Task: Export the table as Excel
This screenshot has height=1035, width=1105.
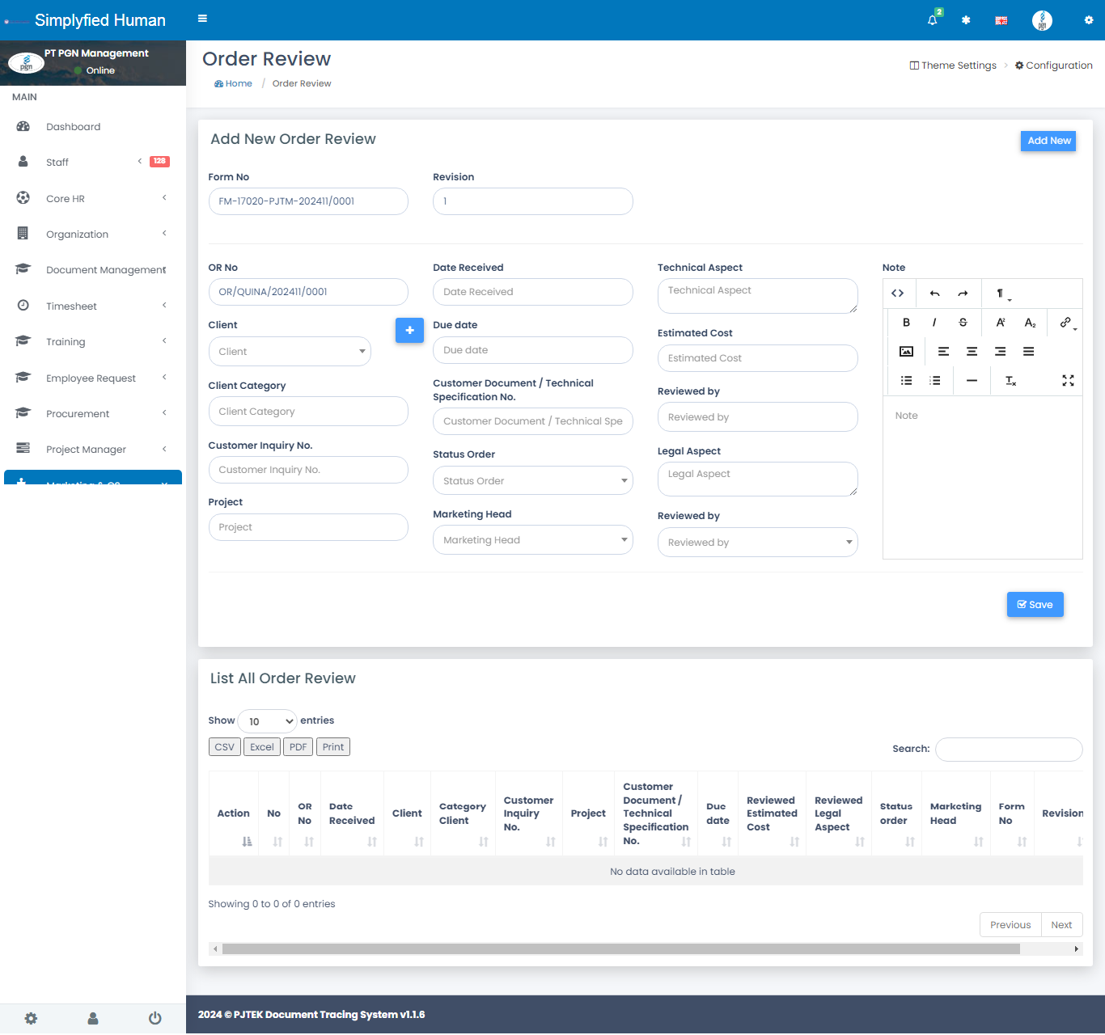Action: (x=261, y=747)
